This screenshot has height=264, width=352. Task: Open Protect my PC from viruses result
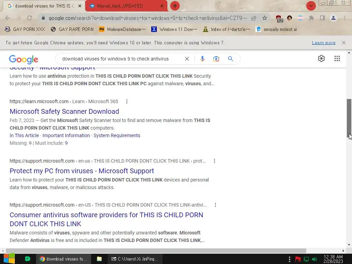[x=82, y=171]
